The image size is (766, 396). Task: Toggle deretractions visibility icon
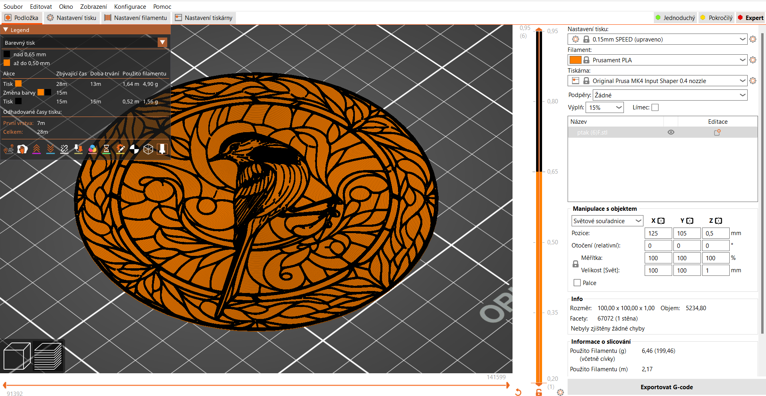[x=50, y=149]
